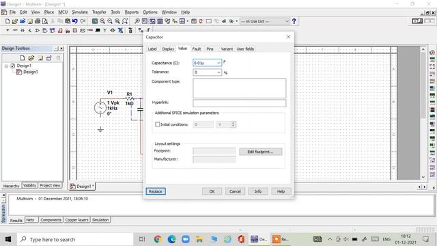Place an RF component (antenna icon)
The image size is (437, 246).
[104, 30]
